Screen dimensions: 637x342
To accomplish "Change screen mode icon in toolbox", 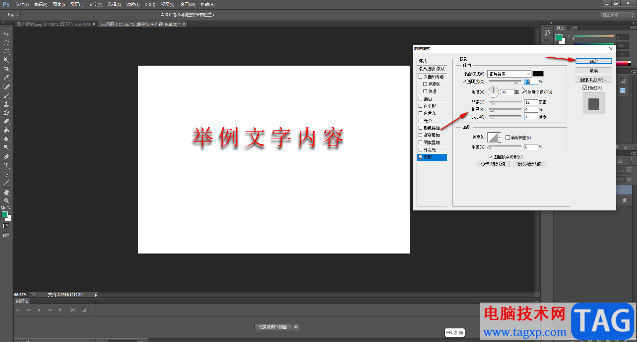I will coord(6,235).
